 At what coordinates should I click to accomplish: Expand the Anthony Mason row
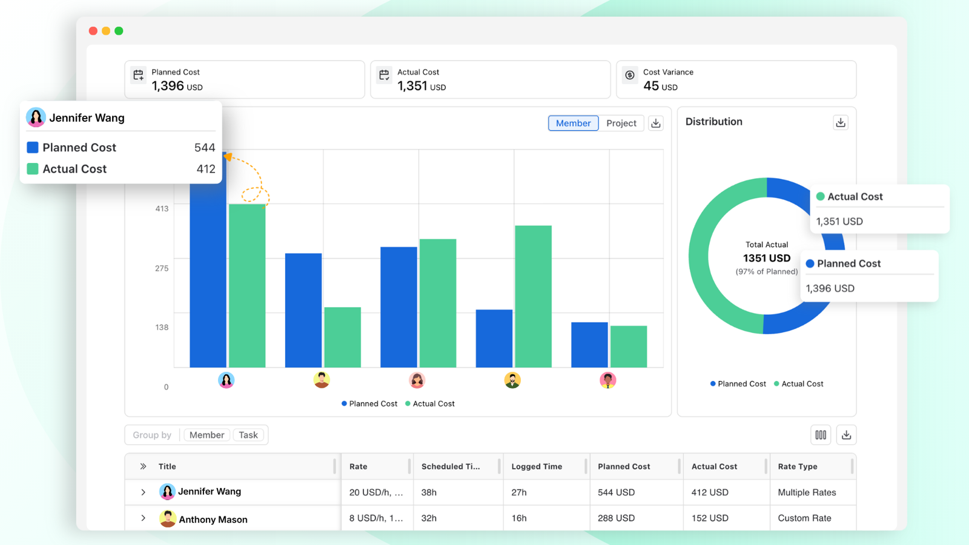point(143,518)
